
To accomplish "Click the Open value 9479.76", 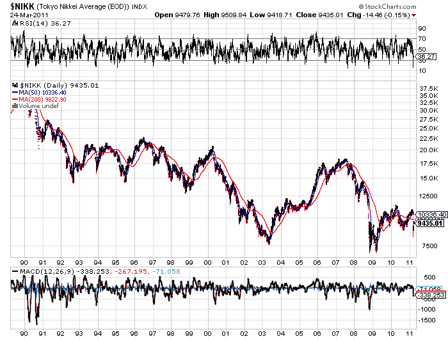I will [187, 15].
